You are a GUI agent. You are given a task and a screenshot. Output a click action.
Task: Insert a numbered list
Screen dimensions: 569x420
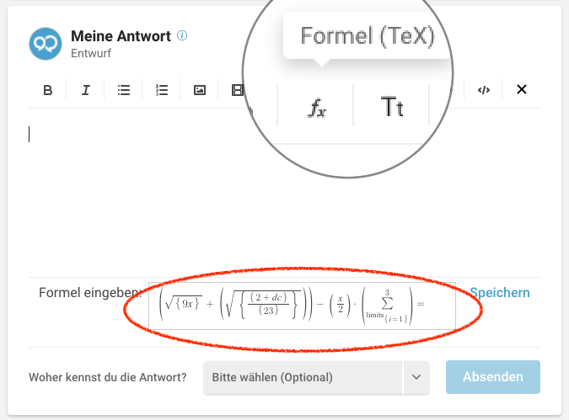point(162,90)
